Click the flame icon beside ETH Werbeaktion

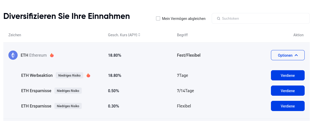pyautogui.click(x=88, y=75)
